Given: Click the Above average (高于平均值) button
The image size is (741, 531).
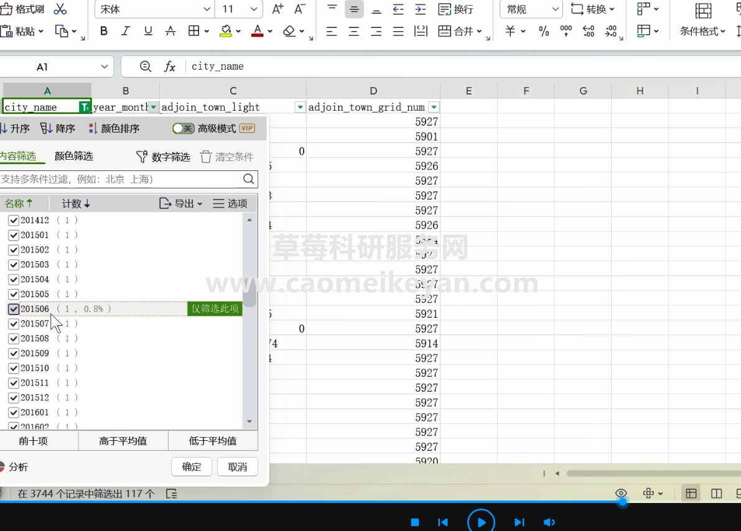Looking at the screenshot, I should pos(123,441).
